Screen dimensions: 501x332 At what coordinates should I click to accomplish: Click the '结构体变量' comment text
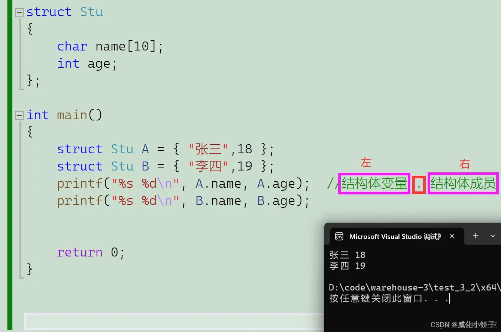pyautogui.click(x=374, y=184)
